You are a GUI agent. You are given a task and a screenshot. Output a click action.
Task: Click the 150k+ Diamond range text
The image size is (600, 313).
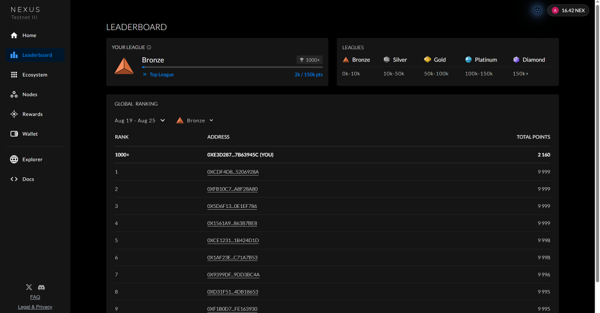point(520,73)
